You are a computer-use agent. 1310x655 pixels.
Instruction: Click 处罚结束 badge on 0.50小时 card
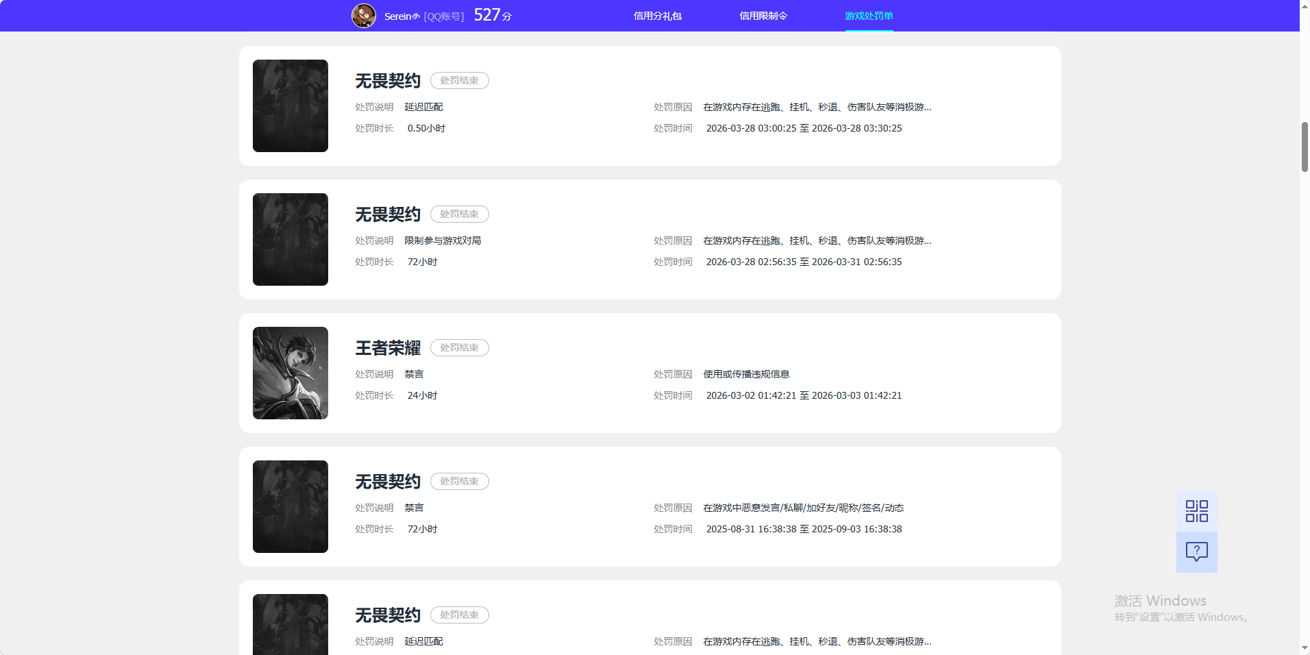(x=460, y=80)
